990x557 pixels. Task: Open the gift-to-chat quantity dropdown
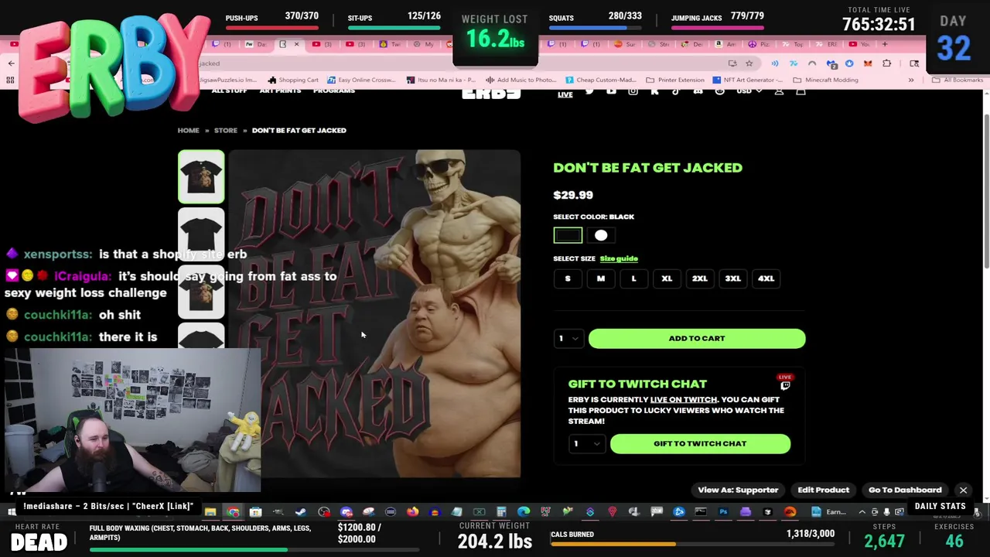(585, 443)
